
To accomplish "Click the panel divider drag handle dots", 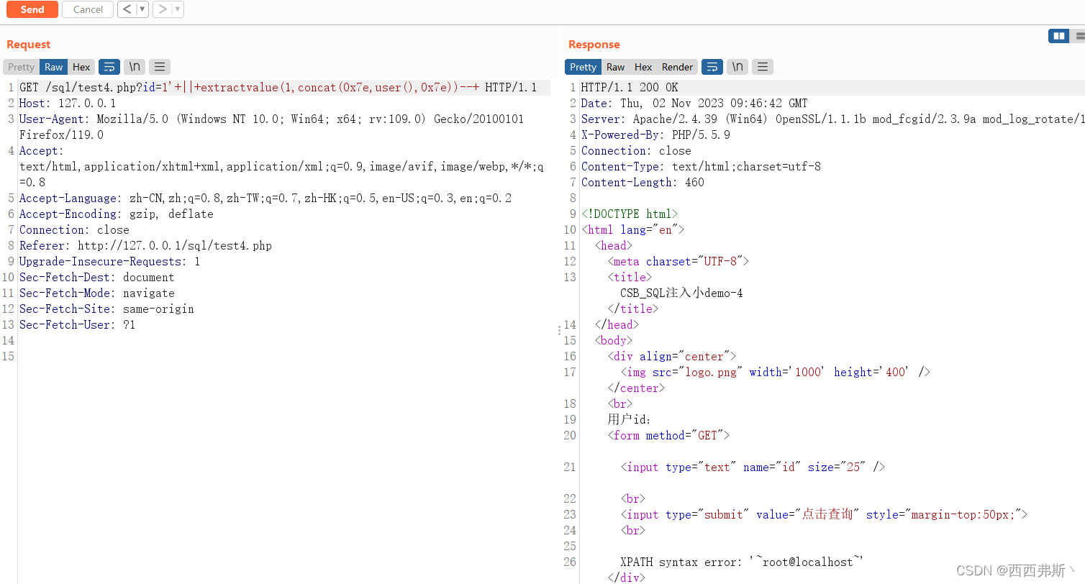I will (x=559, y=330).
